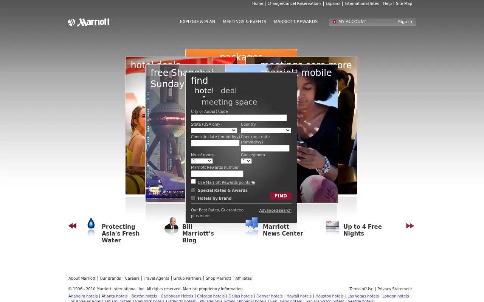Open Advanced search link
The width and height of the screenshot is (484, 302).
[x=275, y=211]
